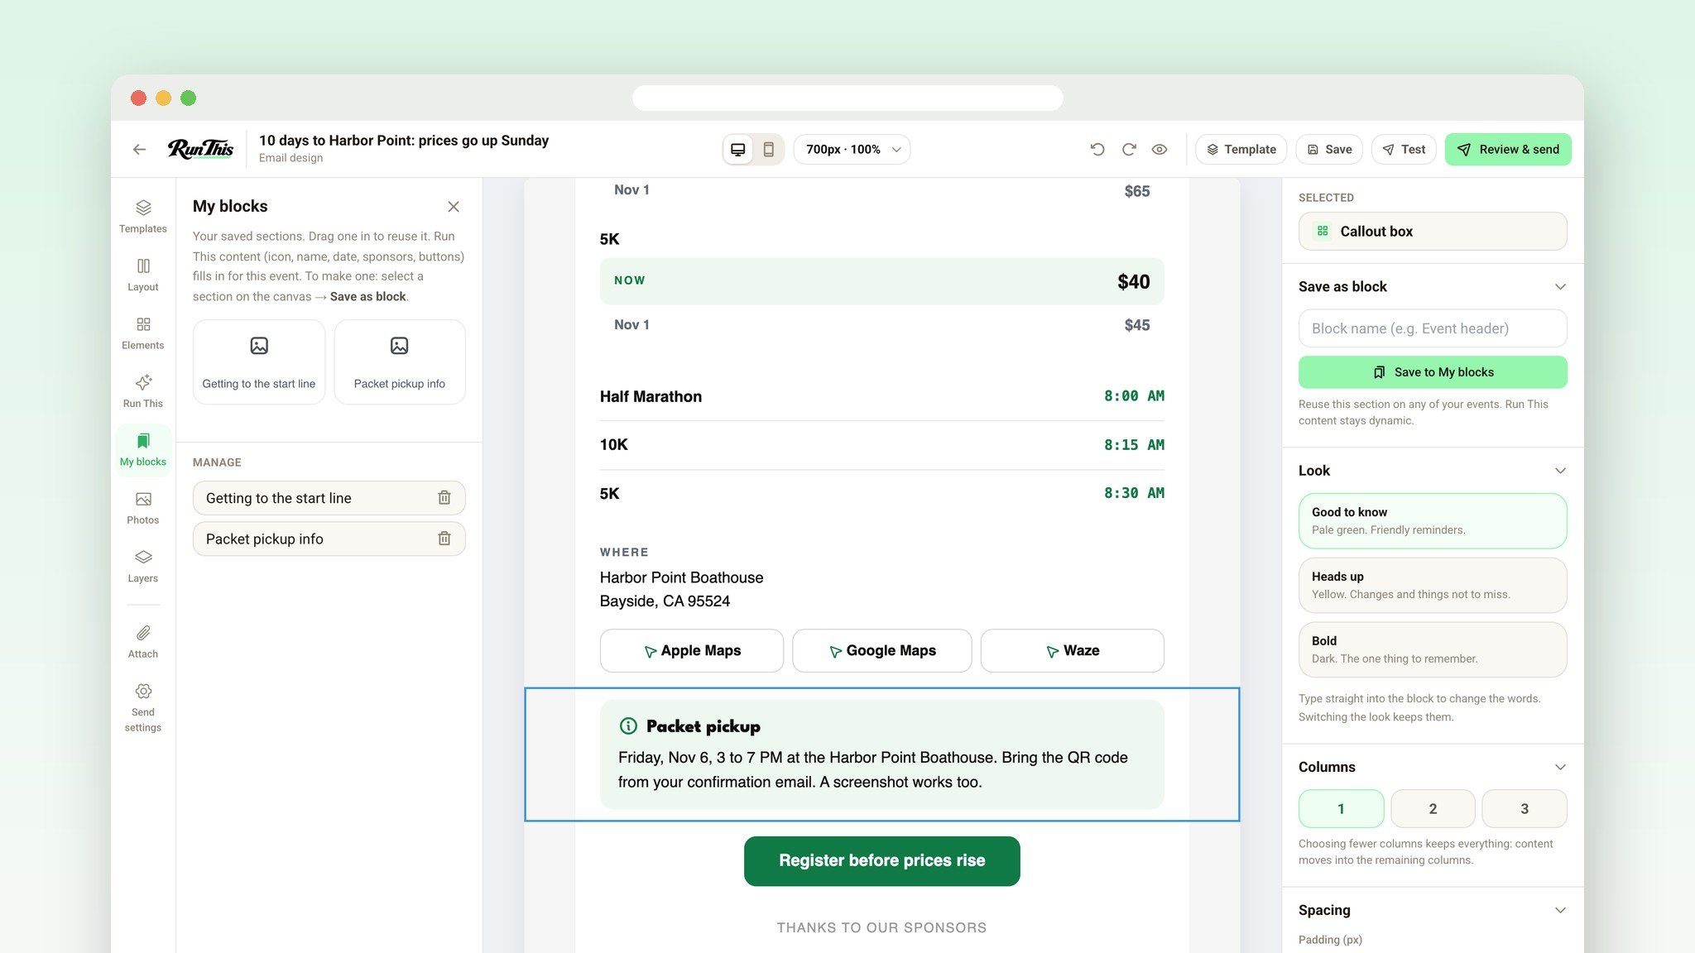This screenshot has width=1695, height=953.
Task: Open the Layers sidebar panel
Action: tap(142, 565)
